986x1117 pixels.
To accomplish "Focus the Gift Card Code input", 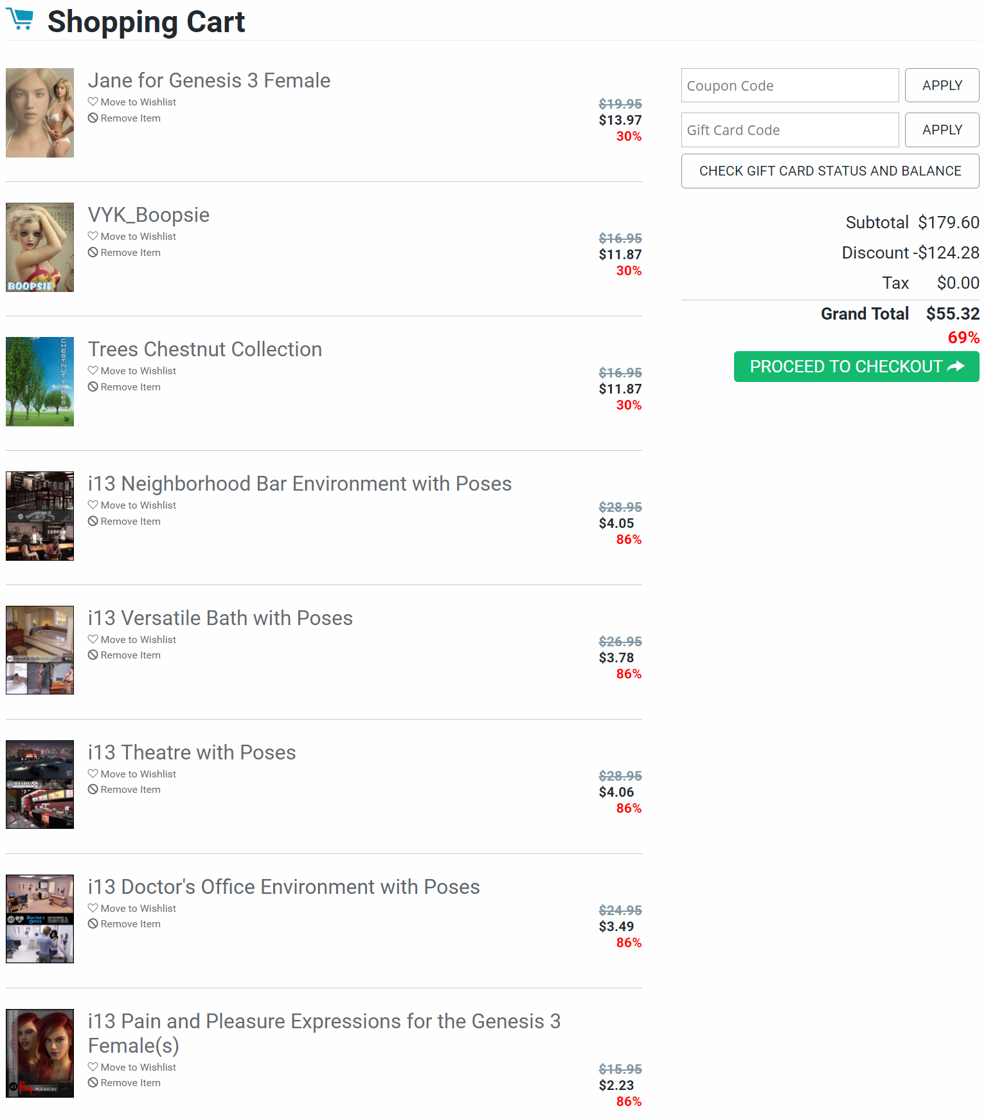I will tap(790, 130).
